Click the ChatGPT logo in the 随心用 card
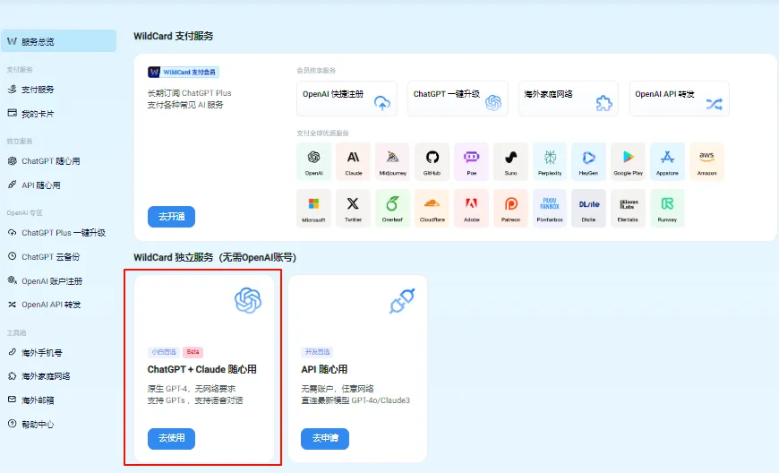The height and width of the screenshot is (473, 779). click(248, 300)
